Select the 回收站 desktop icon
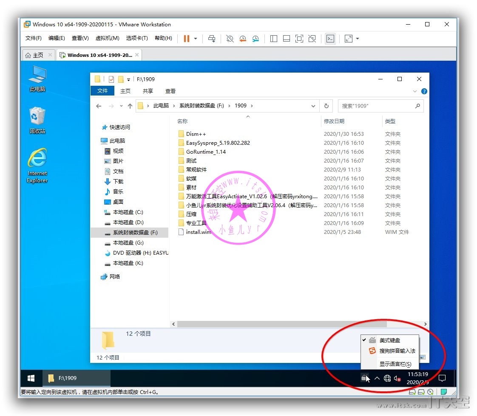The height and width of the screenshot is (416, 477). (x=37, y=121)
